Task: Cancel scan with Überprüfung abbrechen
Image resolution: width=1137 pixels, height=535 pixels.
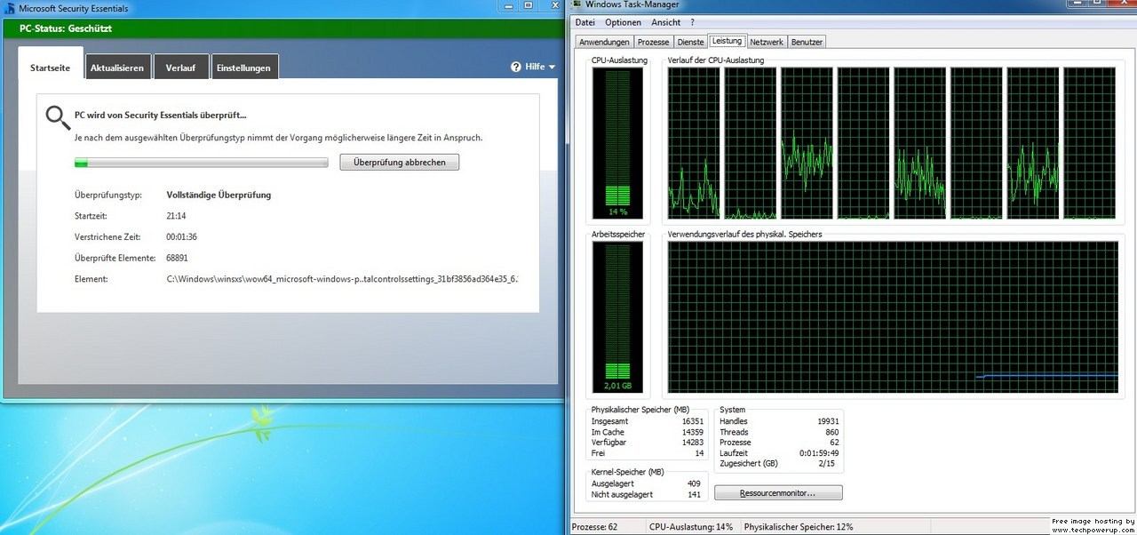Action: click(x=400, y=162)
